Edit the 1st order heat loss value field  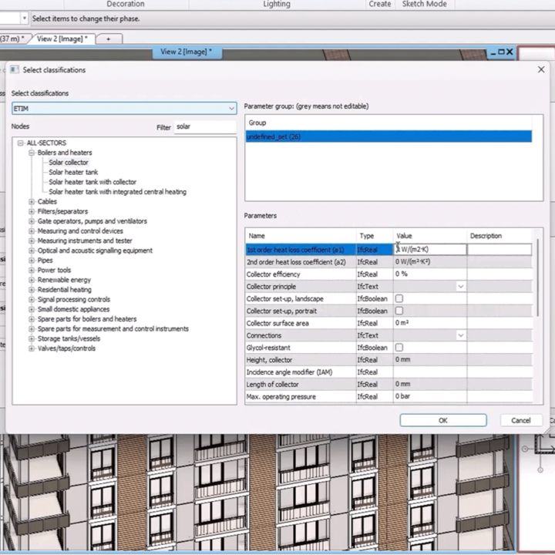pos(429,250)
